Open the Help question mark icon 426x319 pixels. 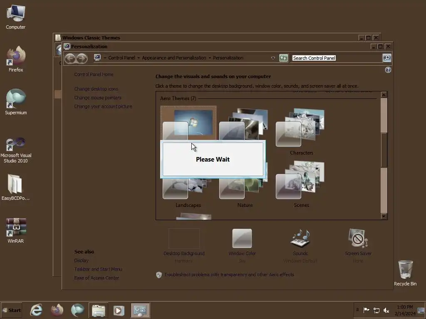pyautogui.click(x=388, y=70)
